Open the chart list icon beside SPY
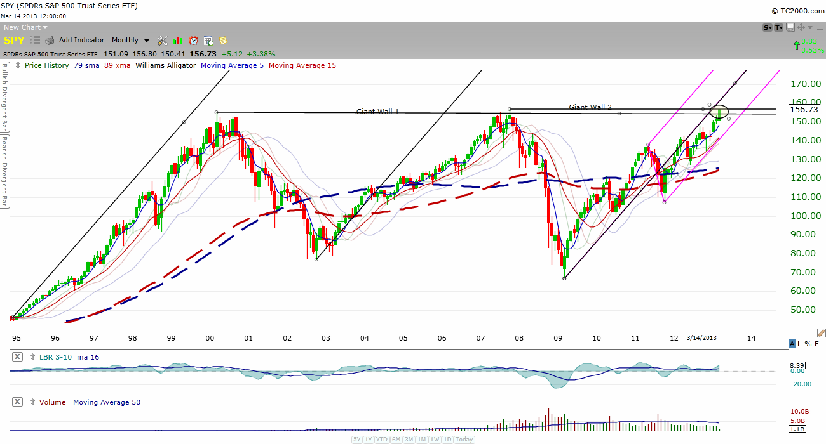826x444 pixels. [36, 40]
